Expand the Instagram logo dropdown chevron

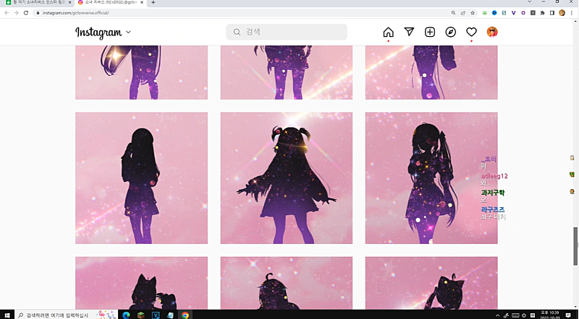(x=128, y=32)
